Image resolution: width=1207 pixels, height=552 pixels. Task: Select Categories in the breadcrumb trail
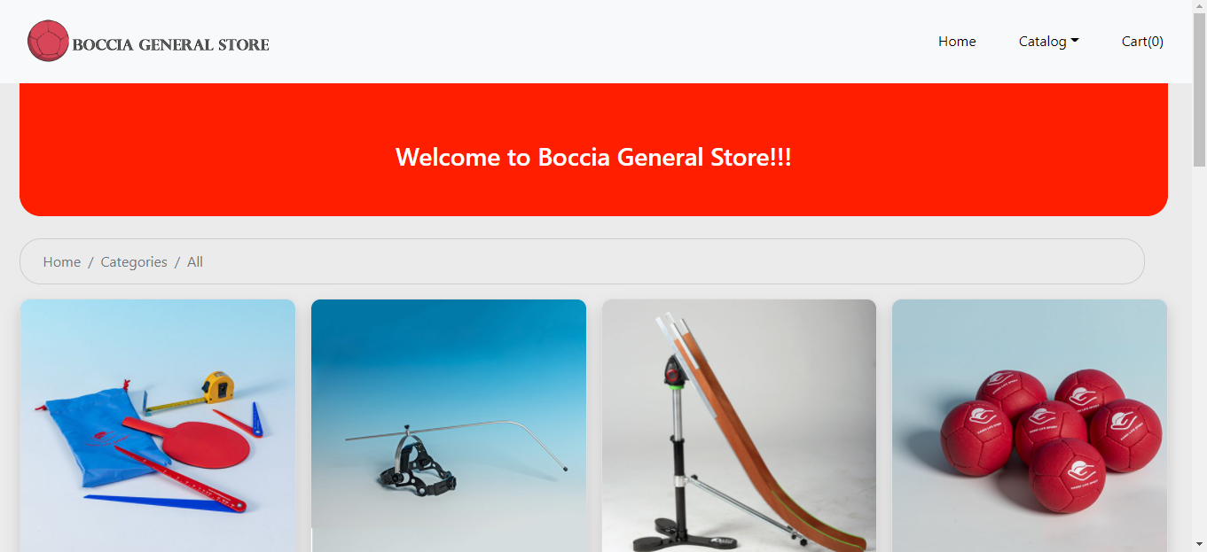point(134,262)
